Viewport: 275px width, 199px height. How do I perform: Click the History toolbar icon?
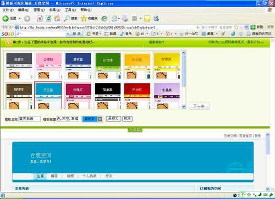click(x=105, y=18)
